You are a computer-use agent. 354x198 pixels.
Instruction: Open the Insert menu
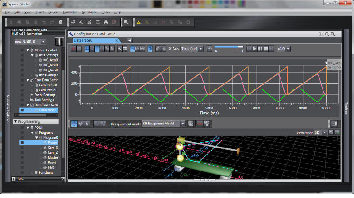[x=40, y=12]
